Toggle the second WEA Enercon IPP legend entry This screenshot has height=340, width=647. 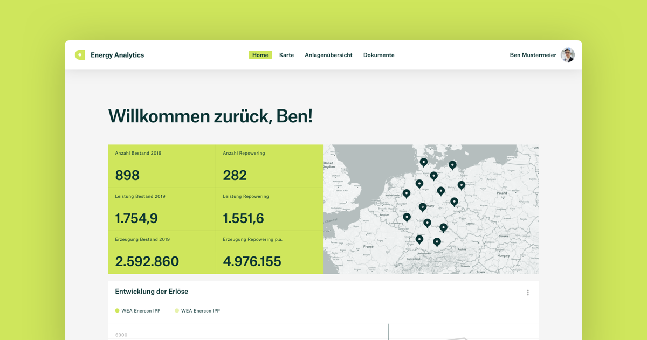[x=198, y=310]
